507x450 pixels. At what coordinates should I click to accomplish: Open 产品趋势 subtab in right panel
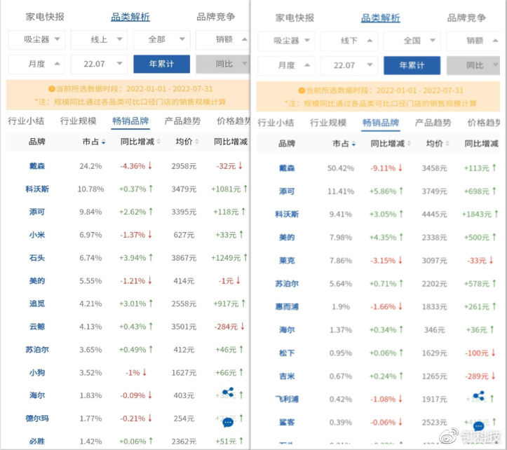coord(433,123)
